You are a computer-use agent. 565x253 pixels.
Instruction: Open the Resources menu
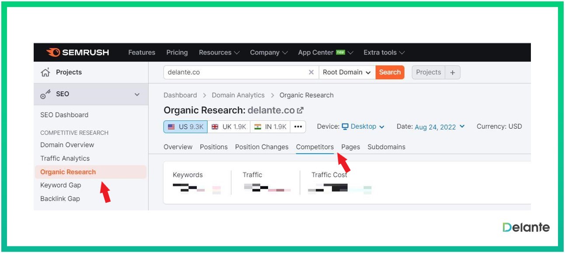click(x=219, y=52)
